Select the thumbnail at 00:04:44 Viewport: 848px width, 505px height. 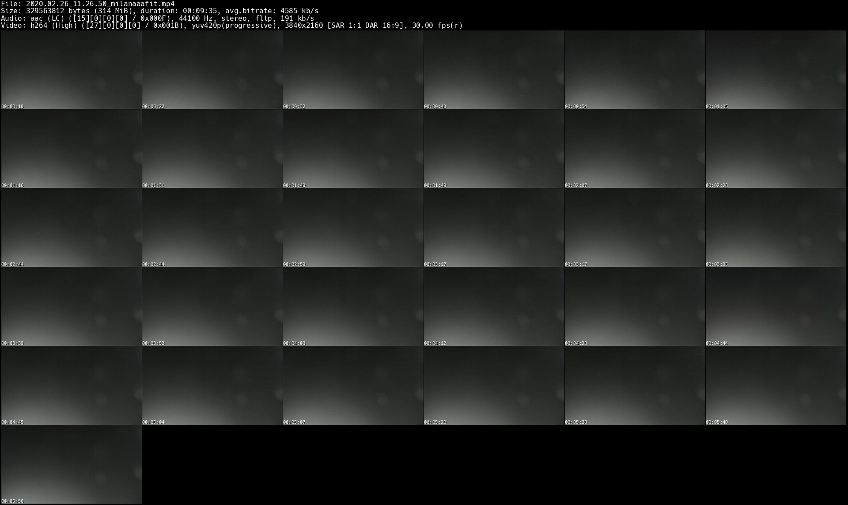click(776, 307)
